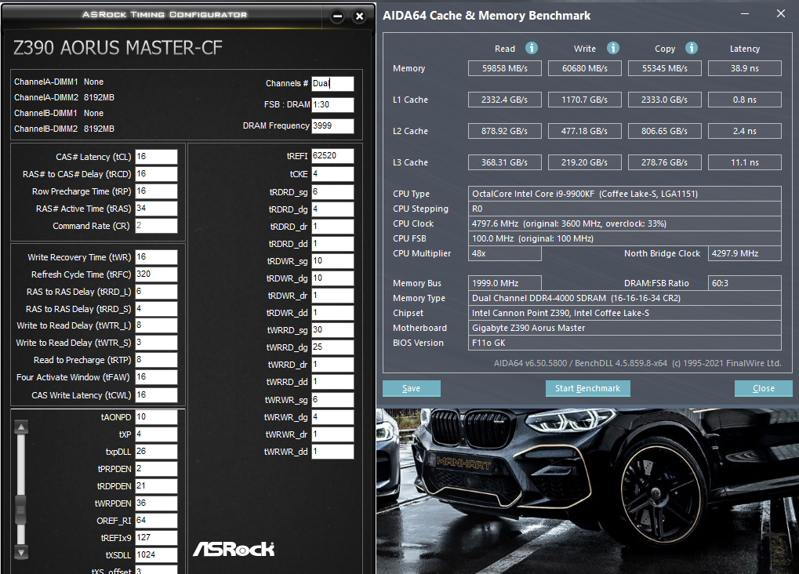Click the Row Precharge Time (tRP) field
The image size is (799, 574).
click(157, 191)
